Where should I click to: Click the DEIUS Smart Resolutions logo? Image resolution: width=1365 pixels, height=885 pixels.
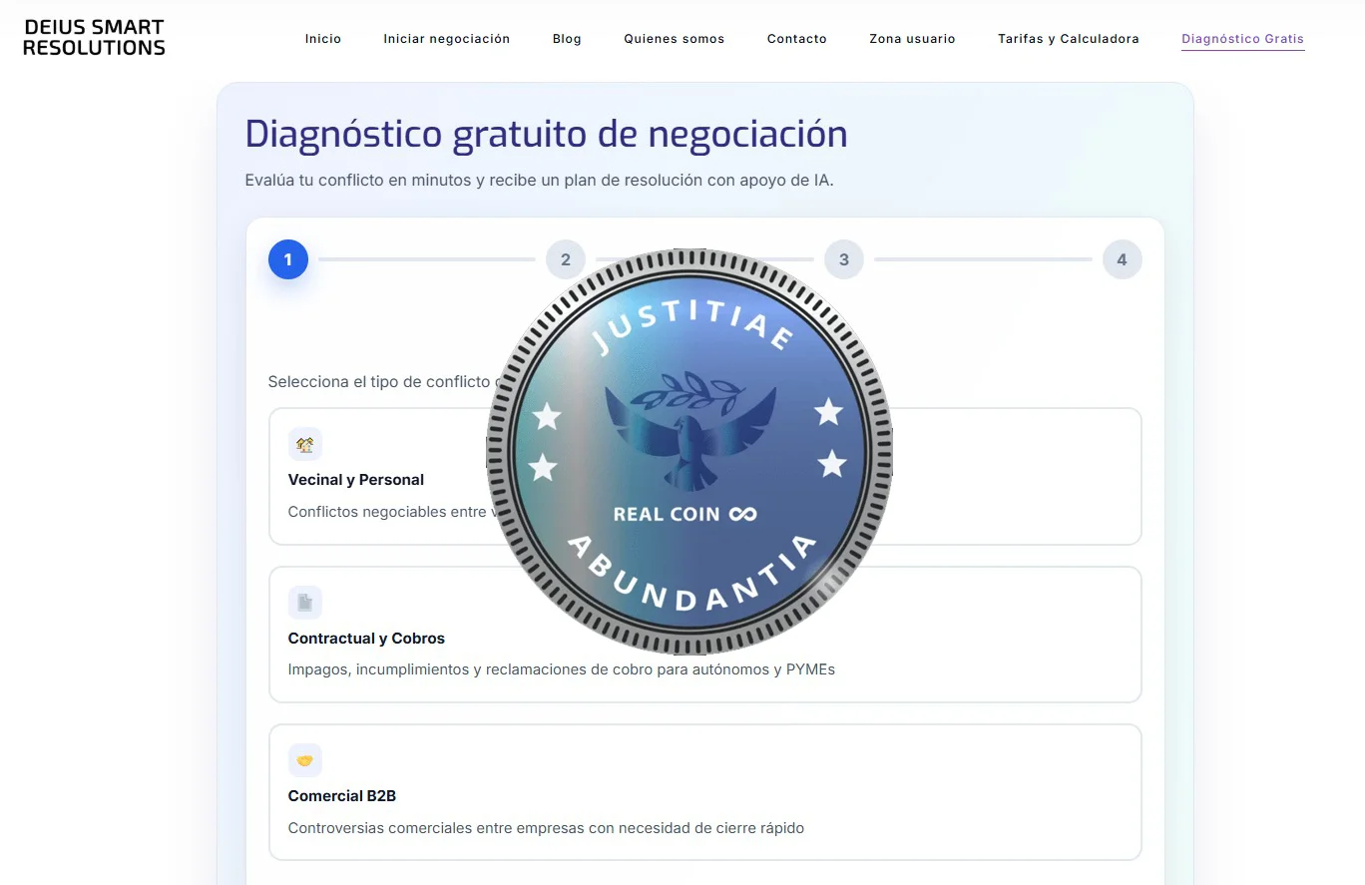tap(94, 37)
